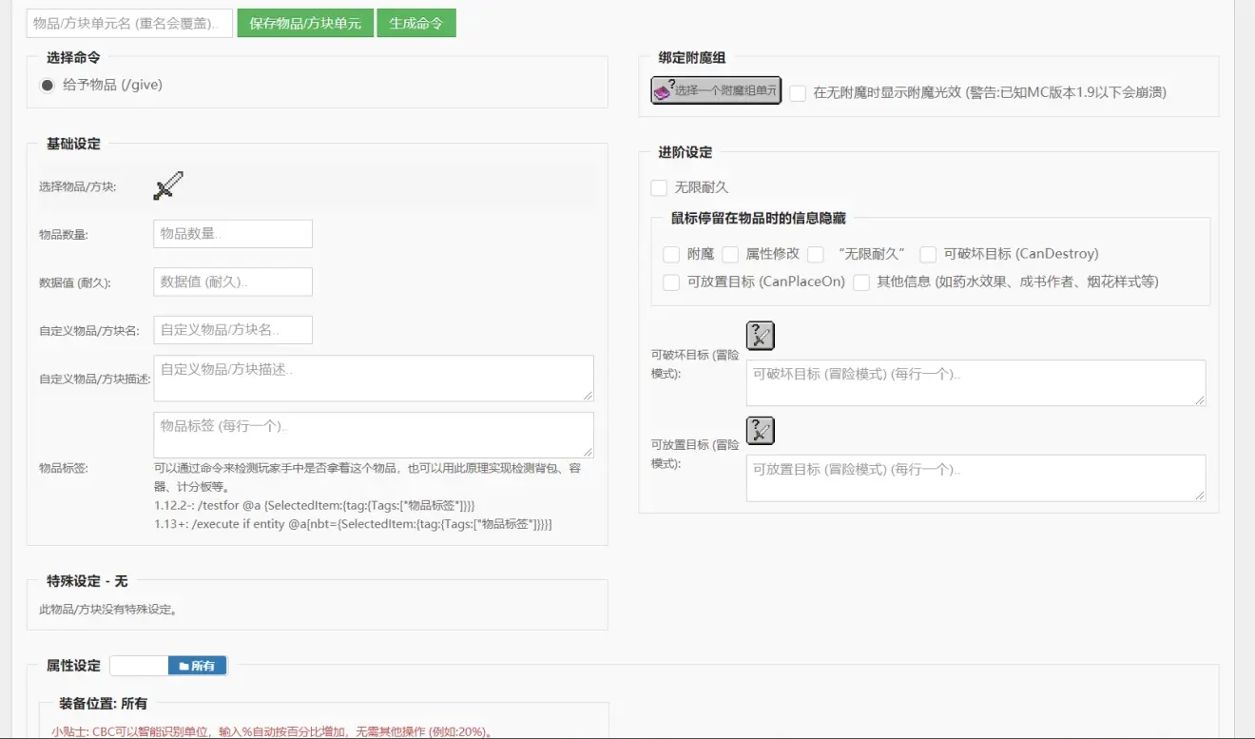The height and width of the screenshot is (739, 1255).
Task: Toggle the 属性设定 所有 slot switch
Action: click(169, 666)
